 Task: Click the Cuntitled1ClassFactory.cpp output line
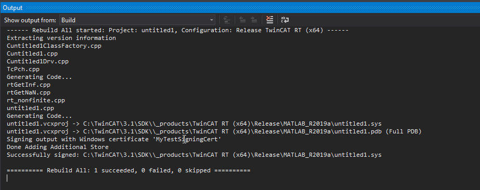(54, 46)
